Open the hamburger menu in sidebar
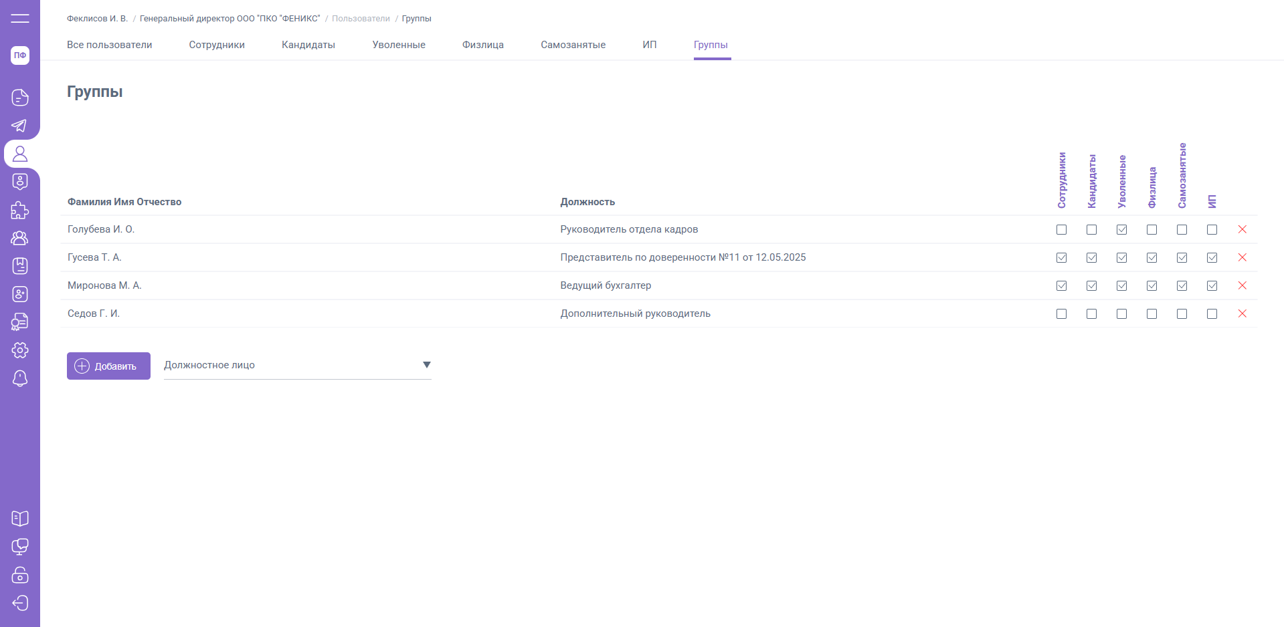 tap(20, 18)
